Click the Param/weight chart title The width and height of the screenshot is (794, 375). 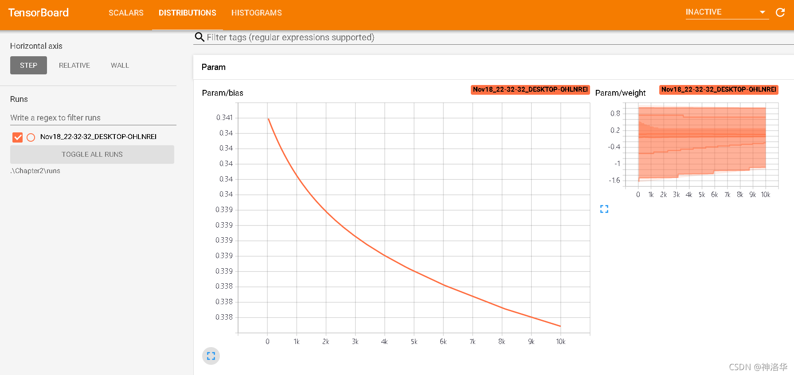(620, 93)
